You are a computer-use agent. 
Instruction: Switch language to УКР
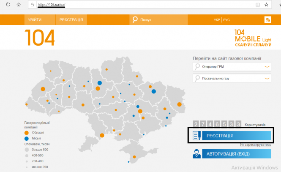point(217,20)
